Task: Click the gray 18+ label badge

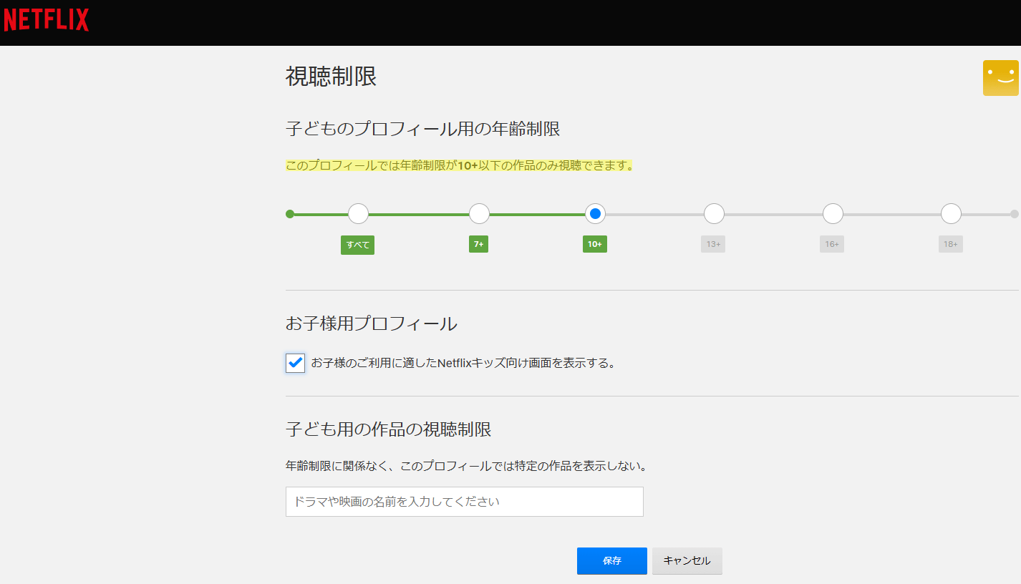Action: point(950,244)
